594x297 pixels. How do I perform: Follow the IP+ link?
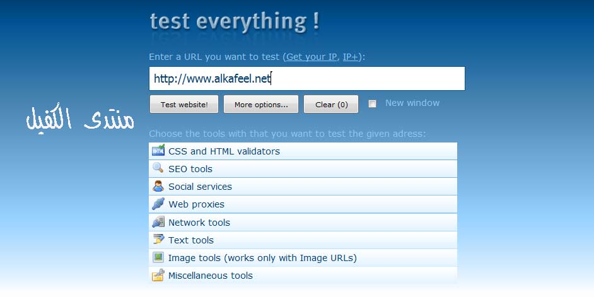(350, 57)
